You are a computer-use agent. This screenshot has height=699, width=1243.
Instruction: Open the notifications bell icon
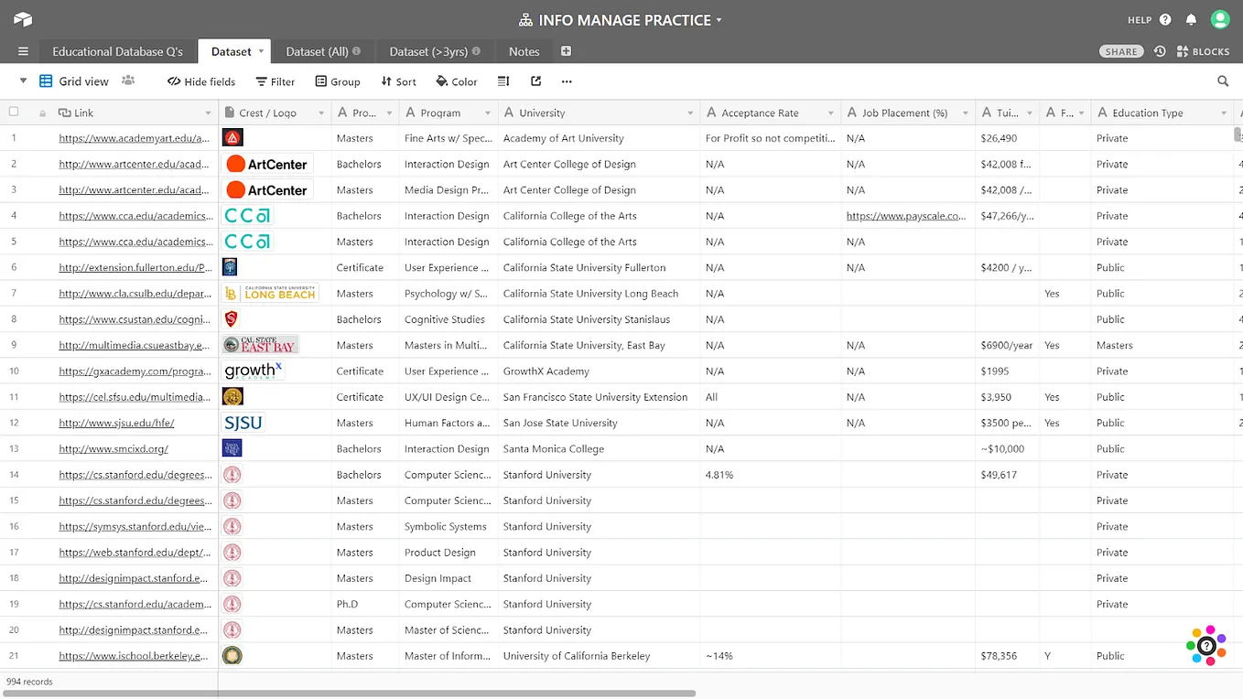click(1191, 19)
